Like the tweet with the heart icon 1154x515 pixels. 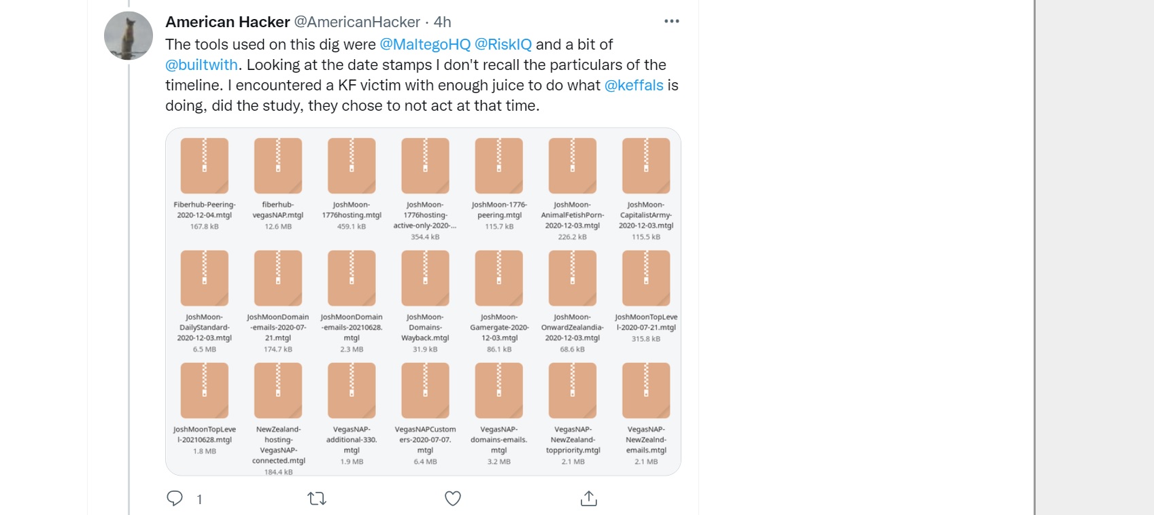coord(453,499)
